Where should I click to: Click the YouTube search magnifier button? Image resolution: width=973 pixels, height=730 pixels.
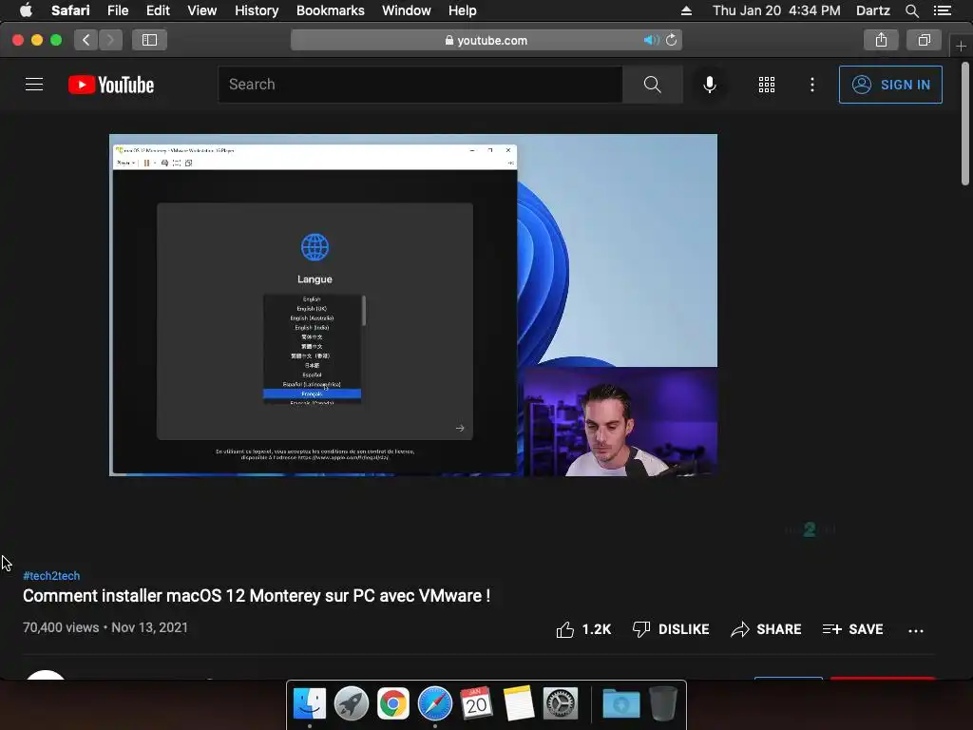tap(652, 85)
